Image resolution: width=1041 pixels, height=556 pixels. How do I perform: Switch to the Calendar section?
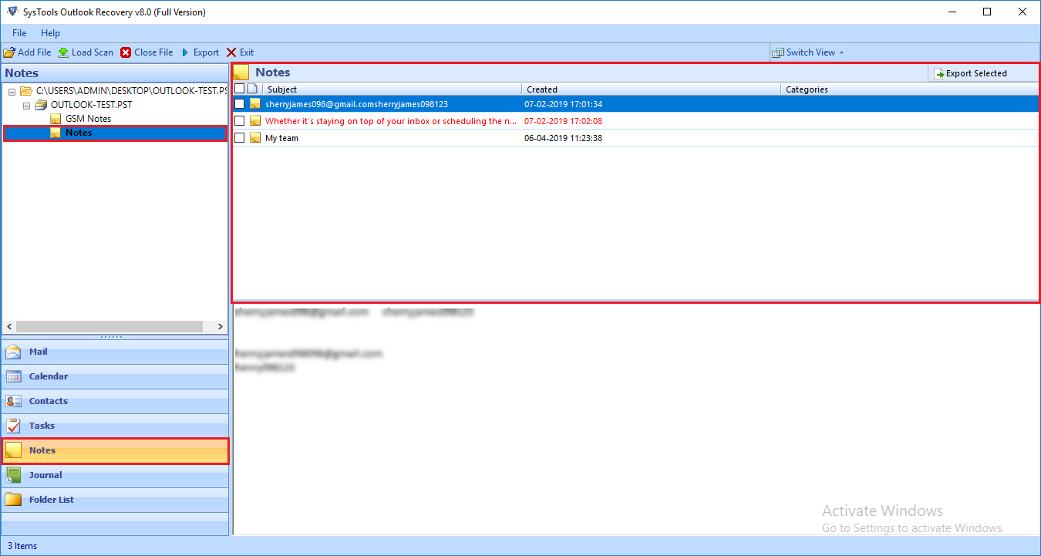coord(115,377)
